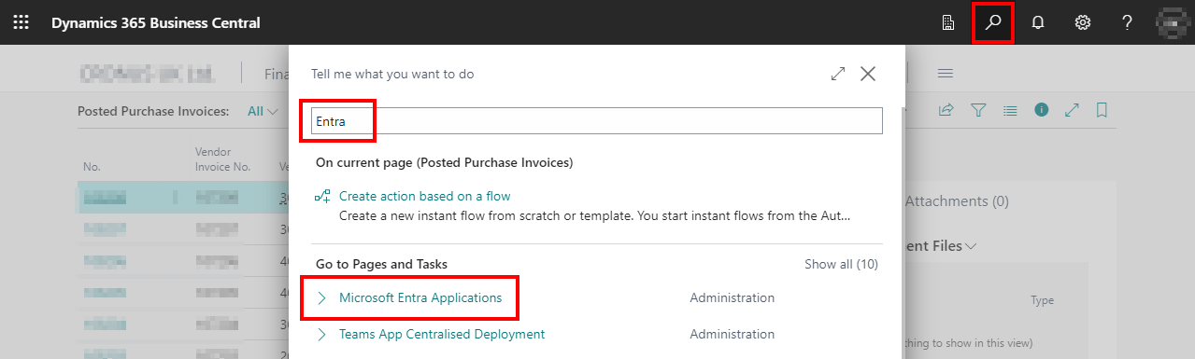Click the Type column header in FactBox
This screenshot has width=1195, height=359.
click(x=1042, y=300)
